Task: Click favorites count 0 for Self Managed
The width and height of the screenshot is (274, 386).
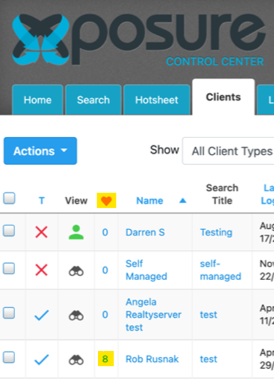Action: 105,270
